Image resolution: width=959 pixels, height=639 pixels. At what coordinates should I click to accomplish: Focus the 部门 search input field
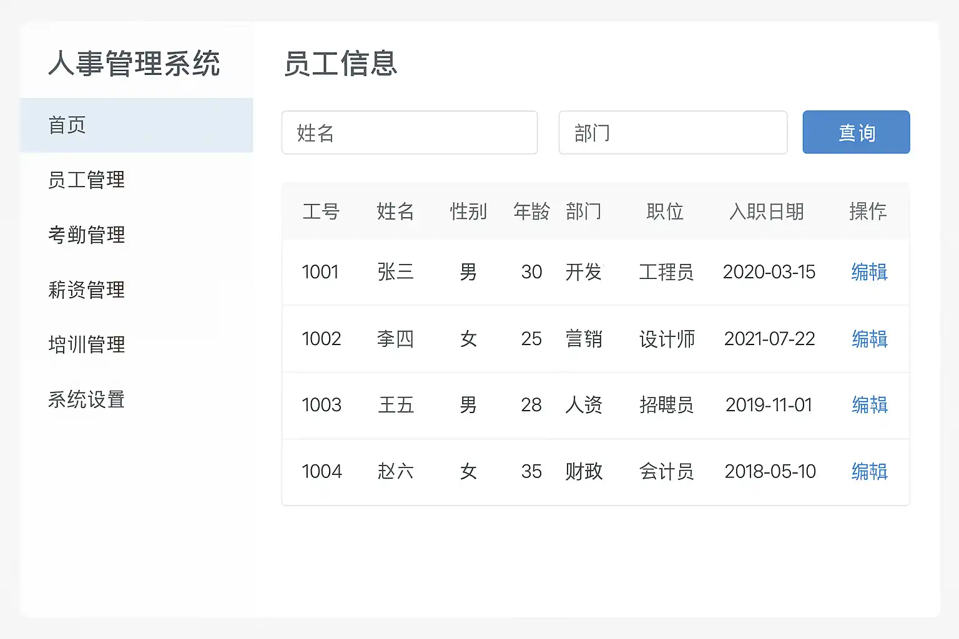(673, 132)
